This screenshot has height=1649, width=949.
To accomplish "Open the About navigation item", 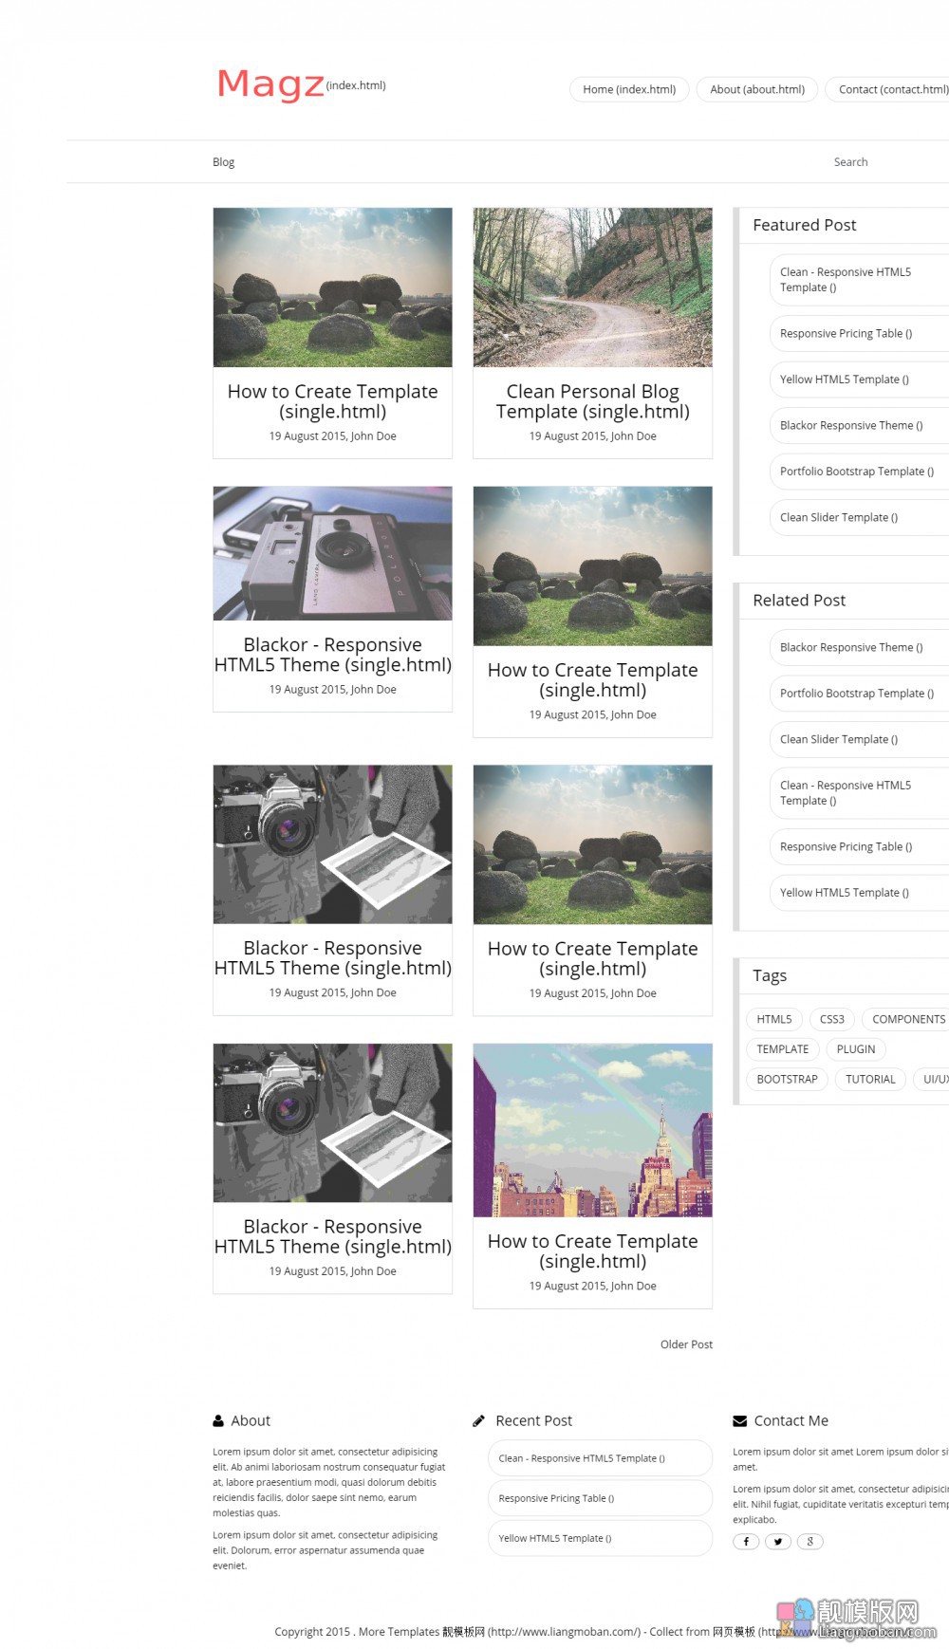I will pos(757,89).
